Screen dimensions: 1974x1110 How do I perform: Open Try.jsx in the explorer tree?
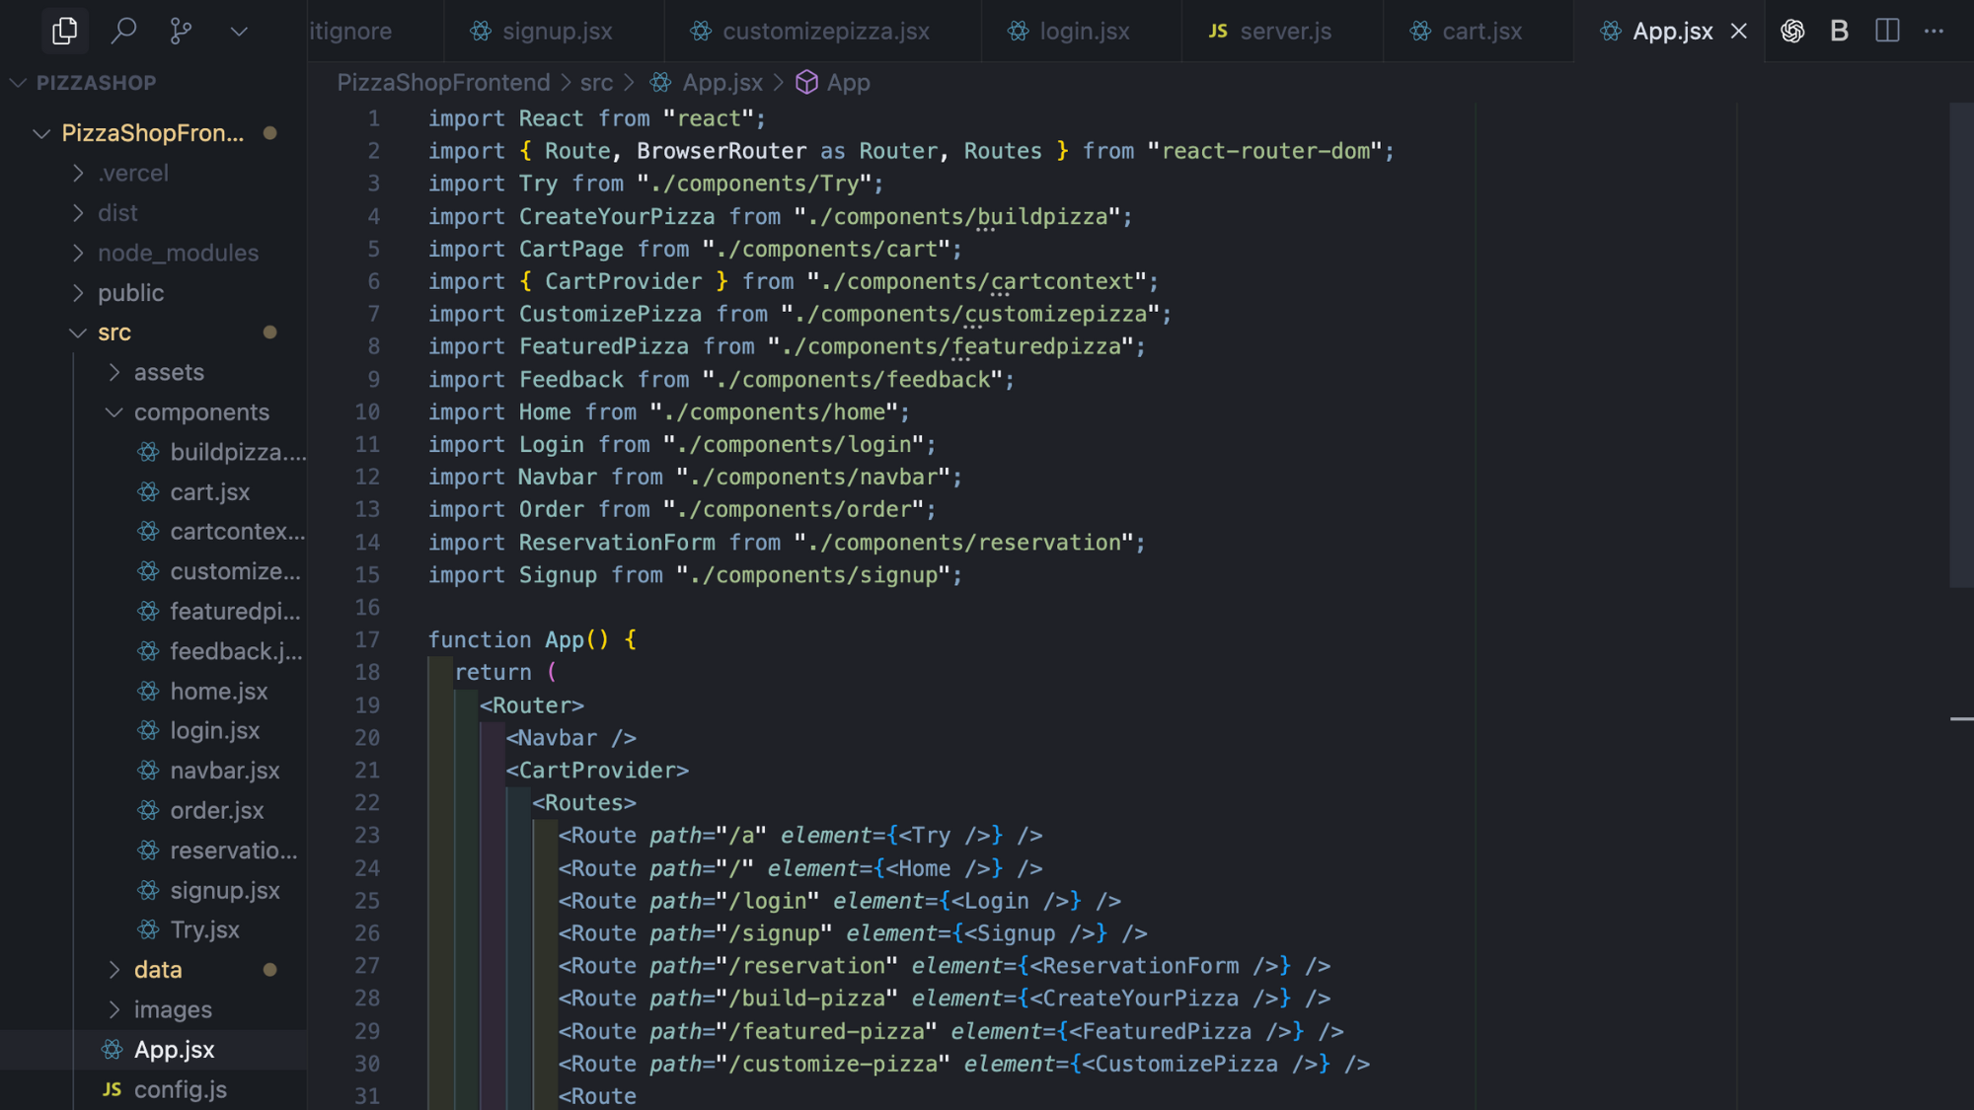click(153, 929)
